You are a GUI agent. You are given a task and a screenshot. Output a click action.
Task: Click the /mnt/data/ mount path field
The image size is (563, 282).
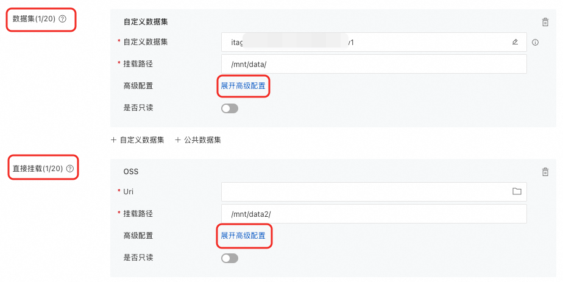(374, 64)
